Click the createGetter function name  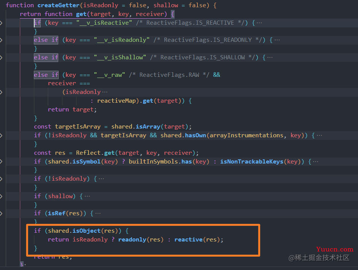(59, 5)
